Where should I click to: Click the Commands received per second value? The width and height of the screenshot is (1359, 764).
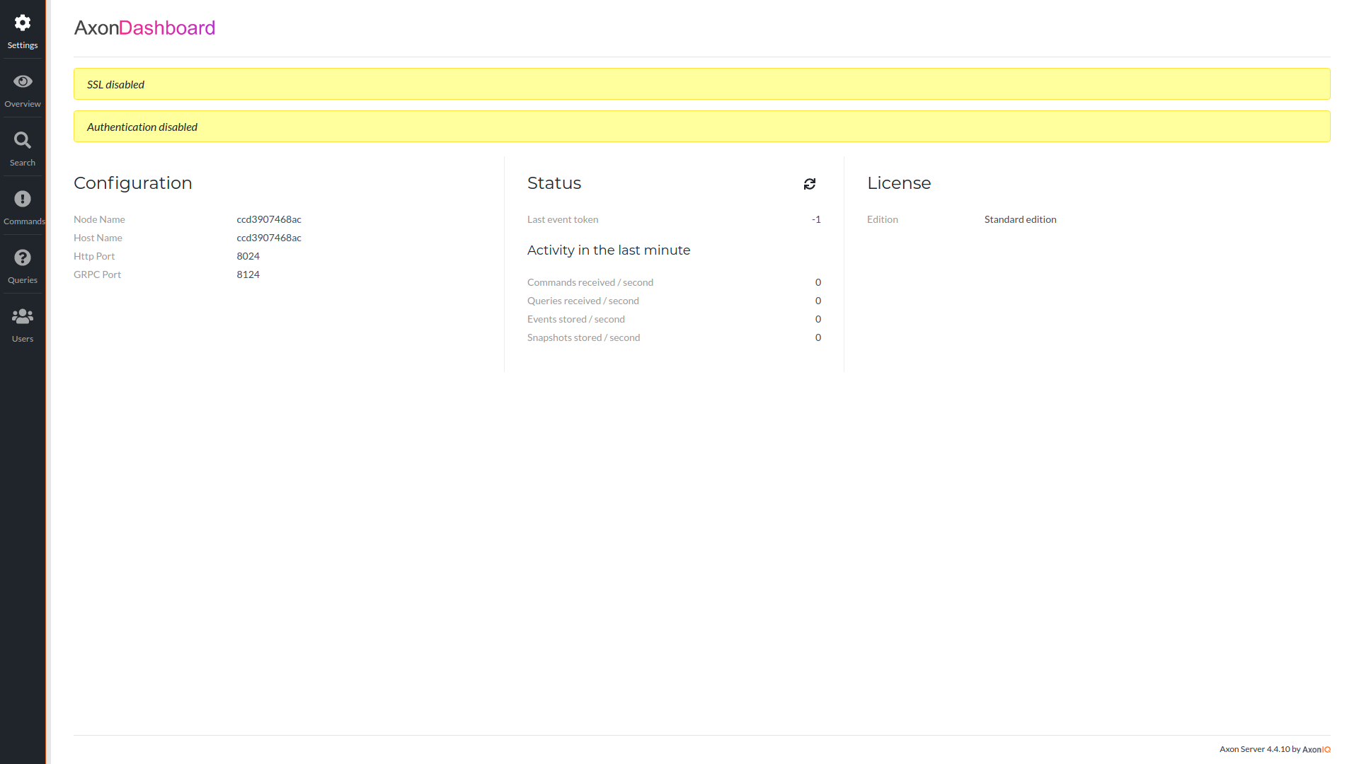pyautogui.click(x=818, y=282)
